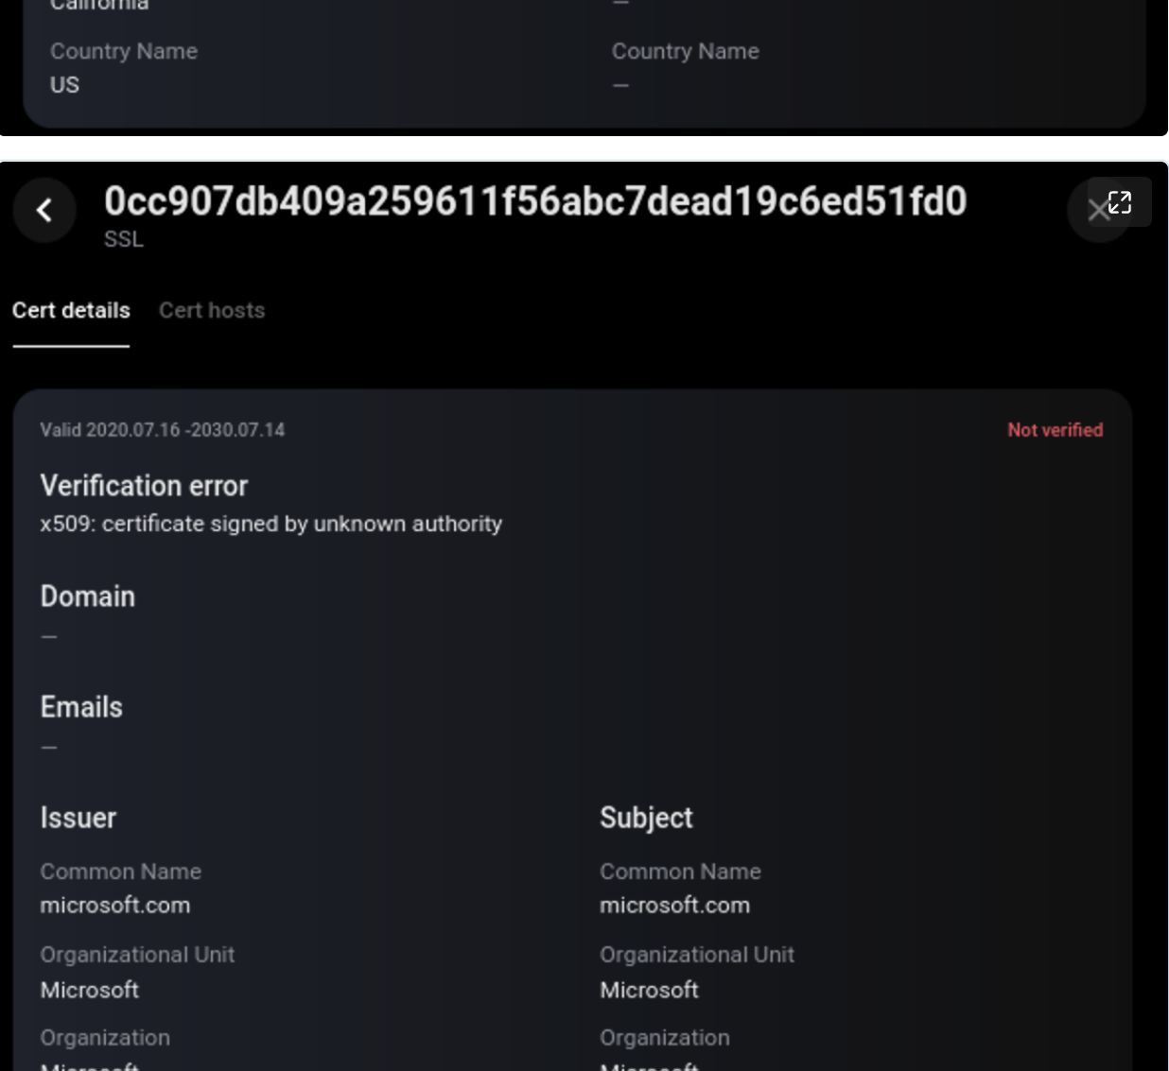Click the Issuer organizational unit Microsoft
Screen dimensions: 1169x1071
[x=90, y=990]
